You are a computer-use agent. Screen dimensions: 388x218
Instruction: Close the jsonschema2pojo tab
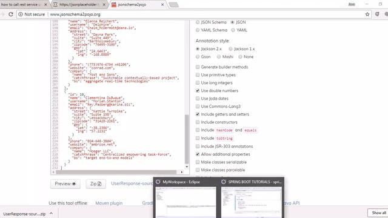pyautogui.click(x=162, y=4)
